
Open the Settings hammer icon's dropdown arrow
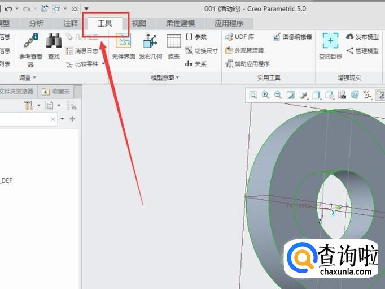[x=38, y=106]
